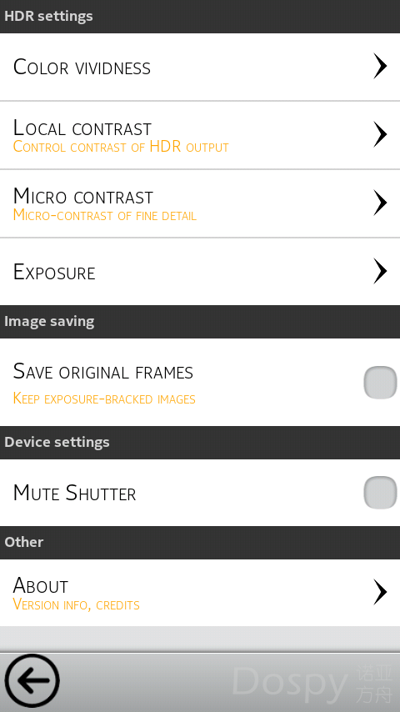The image size is (400, 712).
Task: Click the Save original frames label
Action: pos(103,372)
